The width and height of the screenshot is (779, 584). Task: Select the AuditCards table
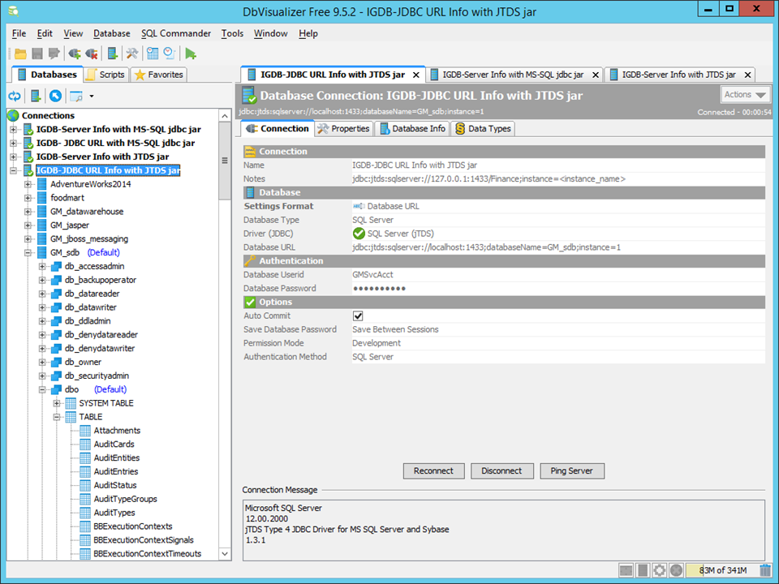coord(114,444)
